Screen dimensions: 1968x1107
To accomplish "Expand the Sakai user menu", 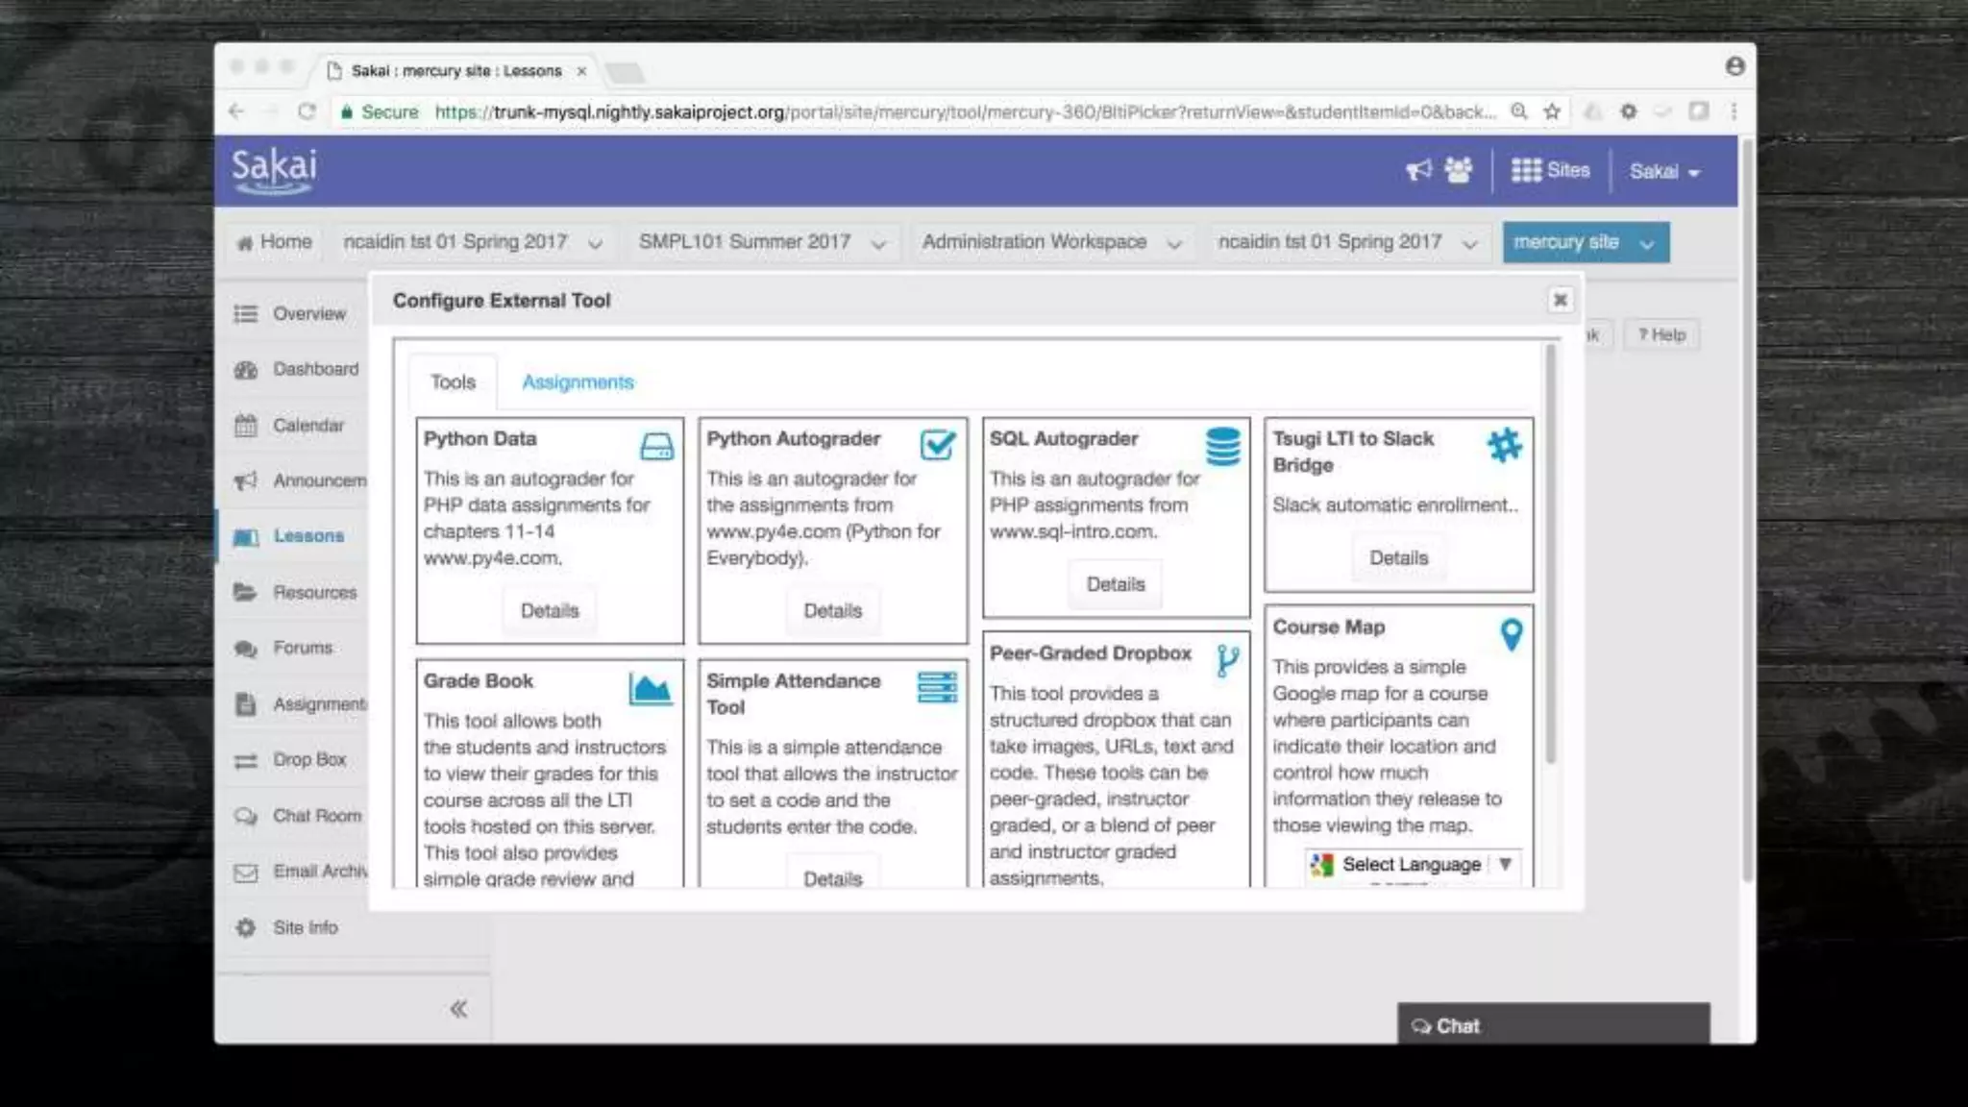I will (x=1663, y=171).
